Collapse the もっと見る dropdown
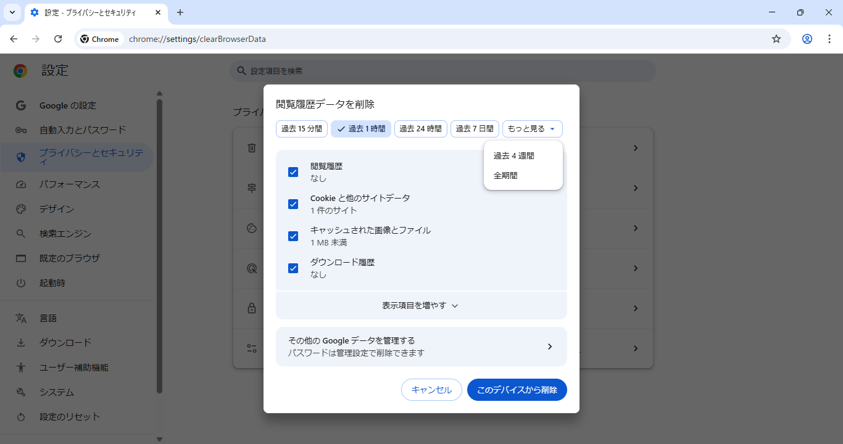The image size is (843, 444). pyautogui.click(x=532, y=129)
